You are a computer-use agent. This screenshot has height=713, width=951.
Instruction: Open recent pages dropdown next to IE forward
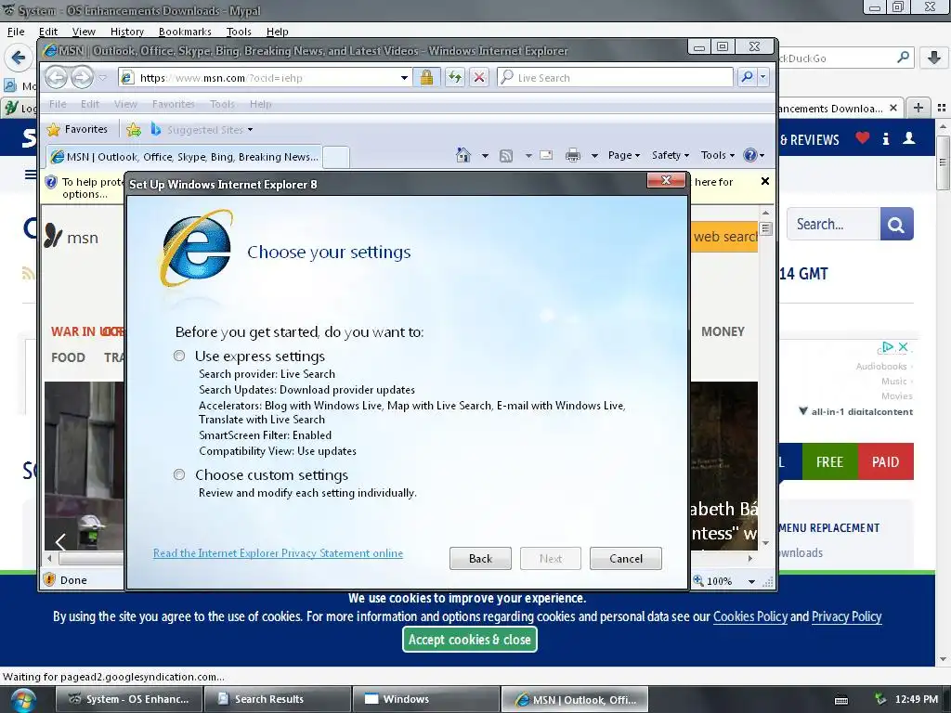[102, 78]
